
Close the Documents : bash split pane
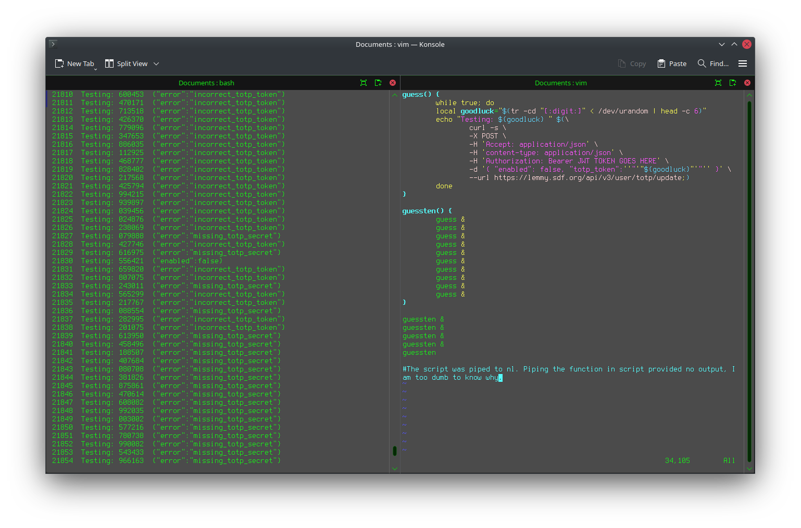tap(393, 83)
